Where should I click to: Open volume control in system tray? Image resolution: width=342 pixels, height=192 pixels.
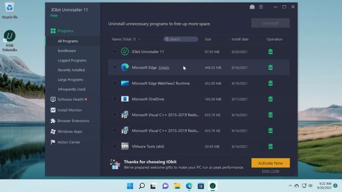(310, 186)
